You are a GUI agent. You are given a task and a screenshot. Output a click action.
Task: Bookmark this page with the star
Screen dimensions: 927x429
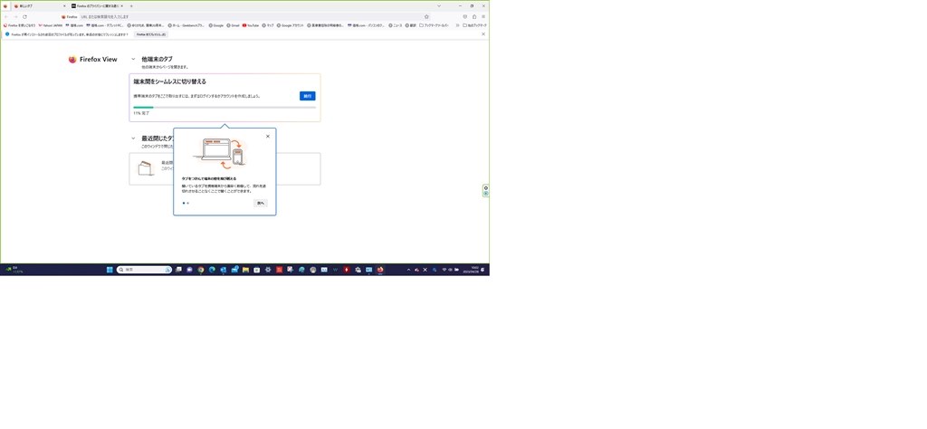point(426,16)
